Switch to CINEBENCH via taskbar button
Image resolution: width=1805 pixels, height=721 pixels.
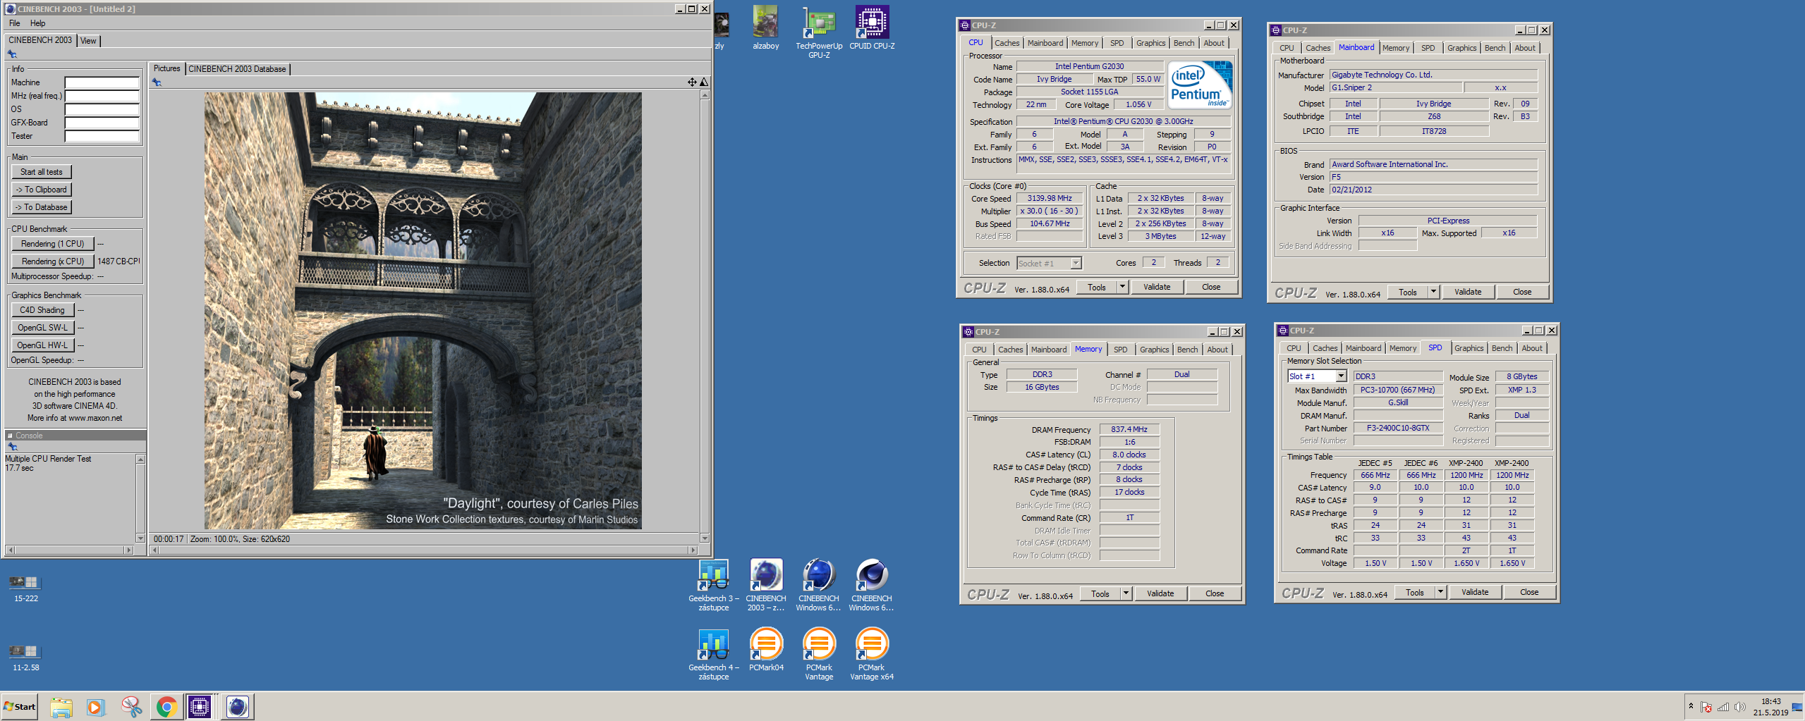238,707
